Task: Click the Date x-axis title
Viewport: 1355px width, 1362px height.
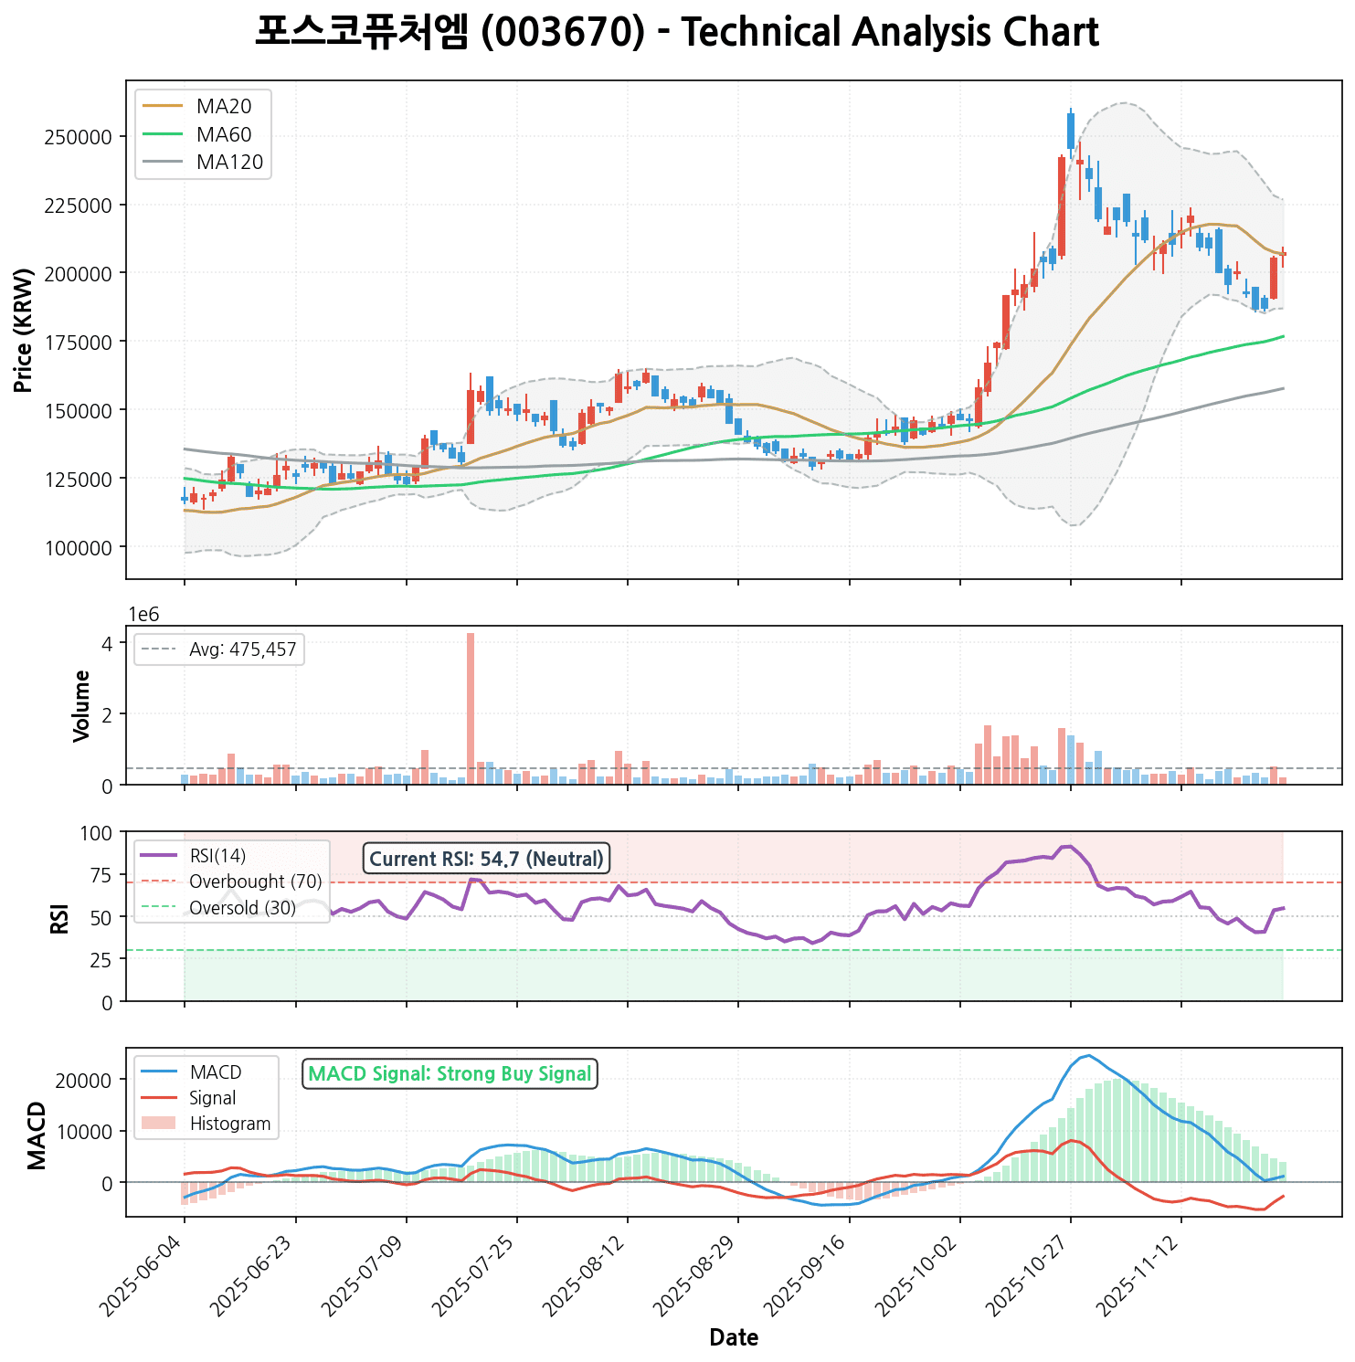Action: point(734,1338)
